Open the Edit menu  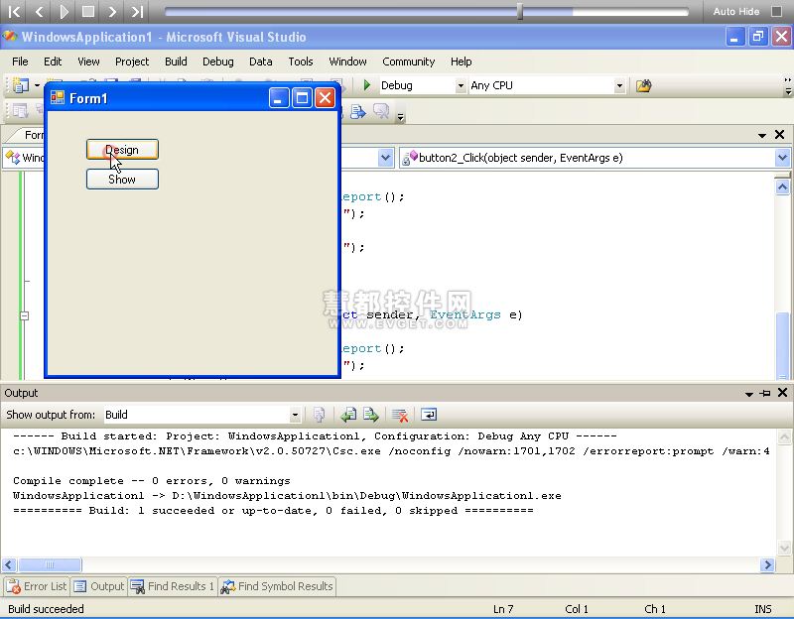coord(53,62)
